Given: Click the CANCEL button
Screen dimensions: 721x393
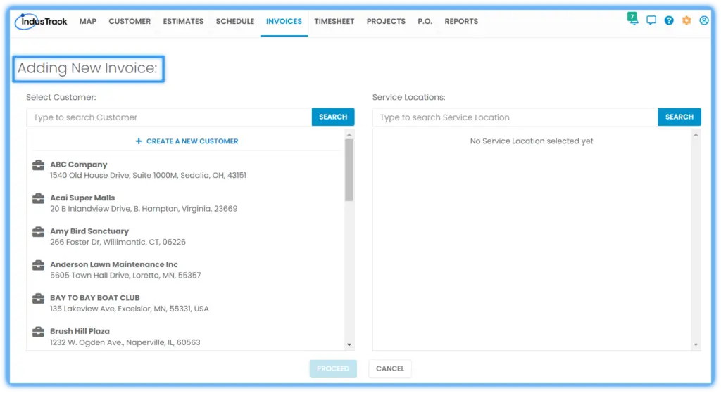Looking at the screenshot, I should (x=390, y=368).
